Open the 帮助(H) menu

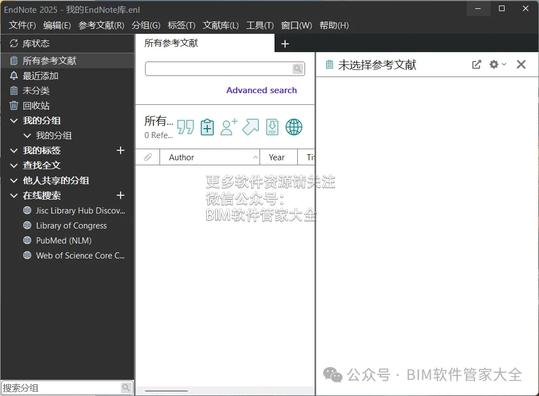(x=334, y=26)
